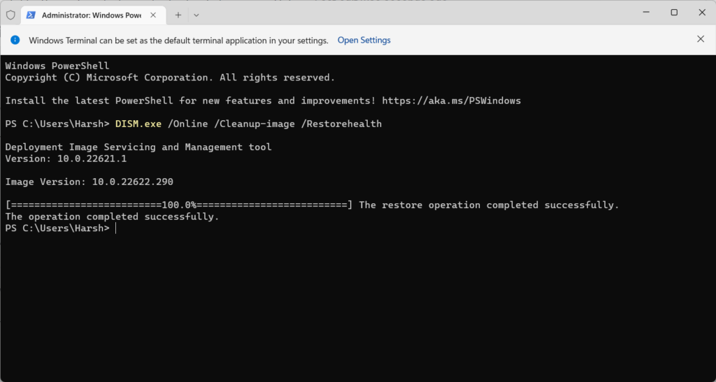Open a new tab with the plus button
The width and height of the screenshot is (716, 382).
(178, 14)
